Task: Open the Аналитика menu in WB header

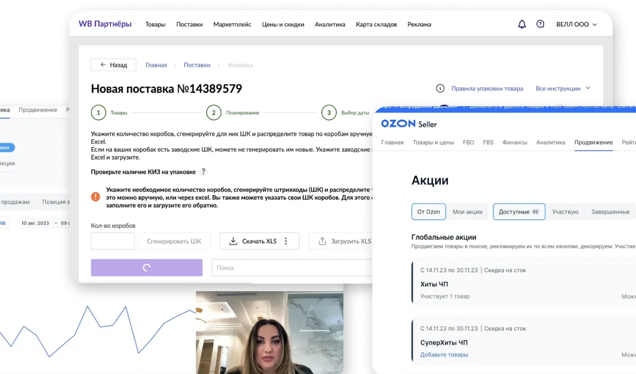Action: [x=330, y=24]
